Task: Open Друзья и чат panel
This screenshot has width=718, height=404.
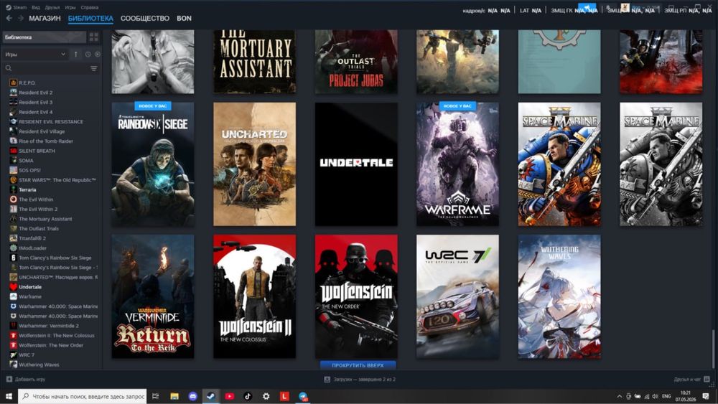Action: (691, 380)
